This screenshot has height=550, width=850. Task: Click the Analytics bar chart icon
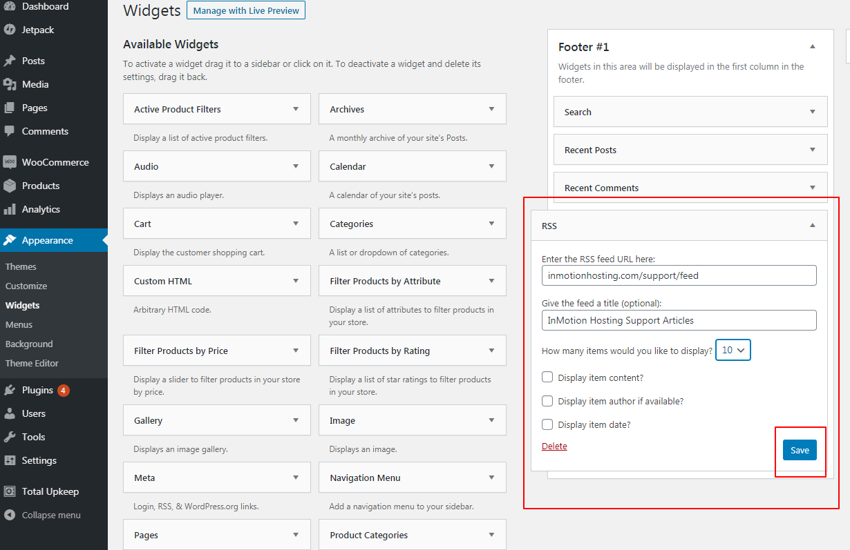click(x=10, y=209)
